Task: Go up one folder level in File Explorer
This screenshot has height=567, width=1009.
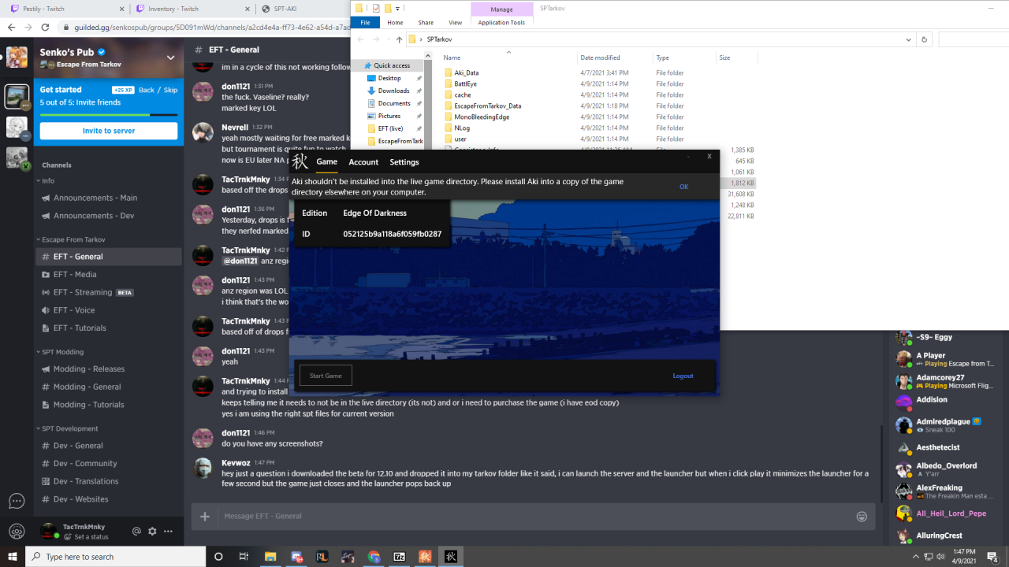Action: [400, 39]
